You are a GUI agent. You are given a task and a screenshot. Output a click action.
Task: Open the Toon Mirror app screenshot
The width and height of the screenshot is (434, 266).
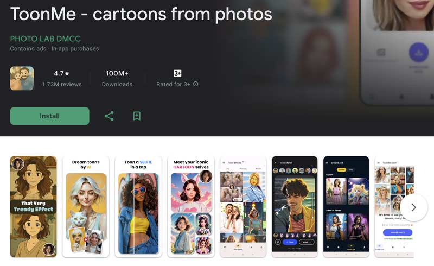pyautogui.click(x=295, y=207)
